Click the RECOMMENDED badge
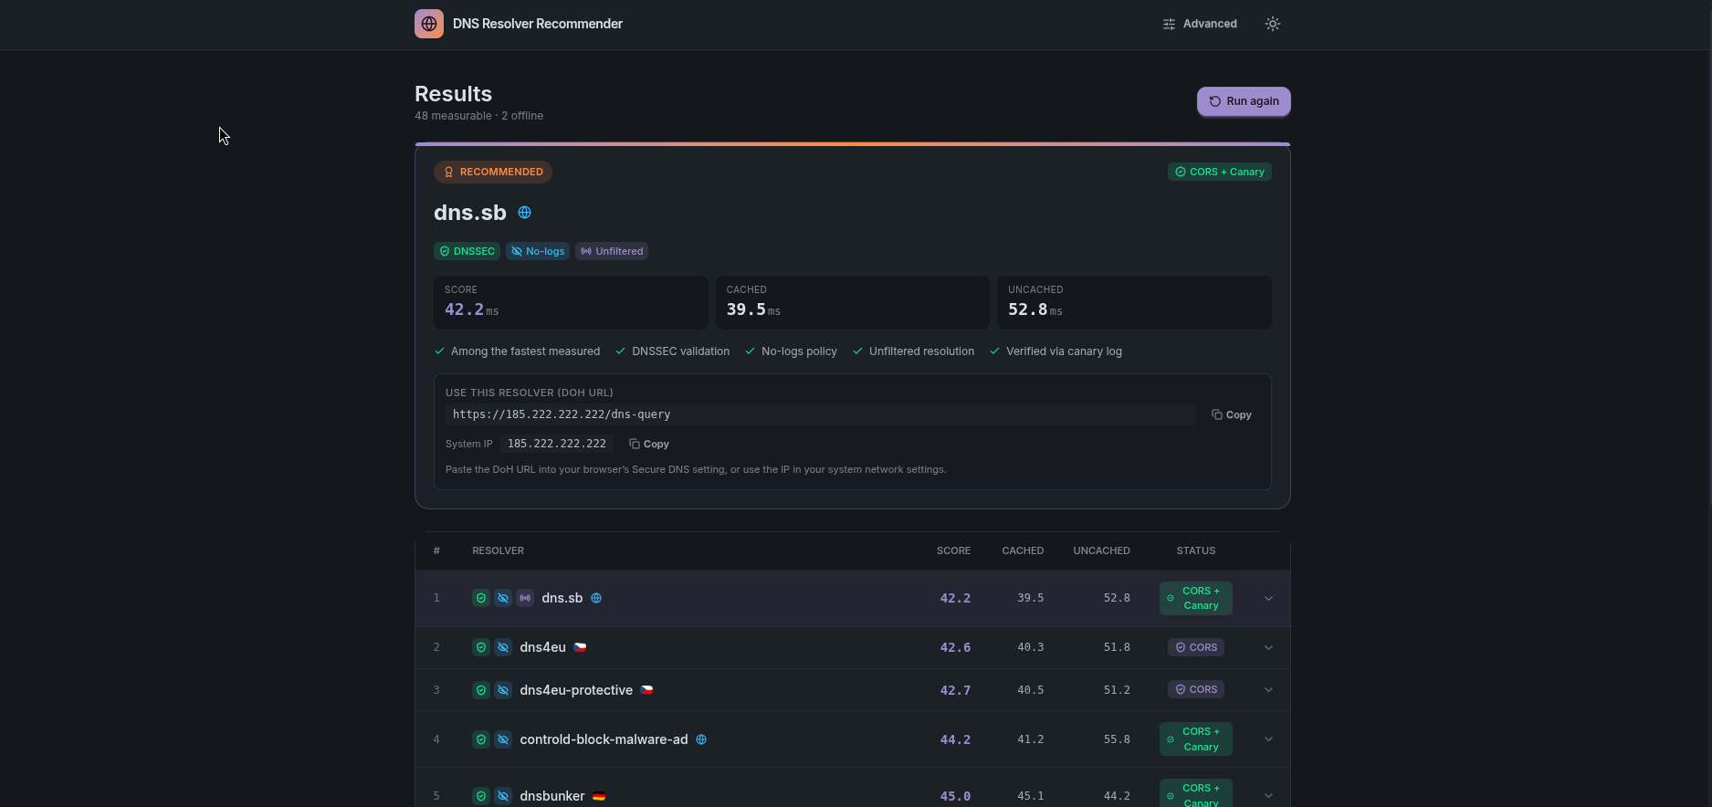This screenshot has height=807, width=1712. coord(493,172)
